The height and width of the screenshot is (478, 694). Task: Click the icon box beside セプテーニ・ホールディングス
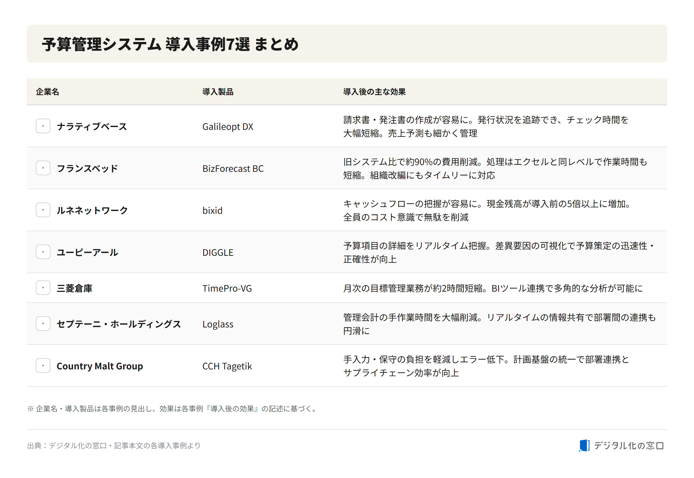[43, 324]
